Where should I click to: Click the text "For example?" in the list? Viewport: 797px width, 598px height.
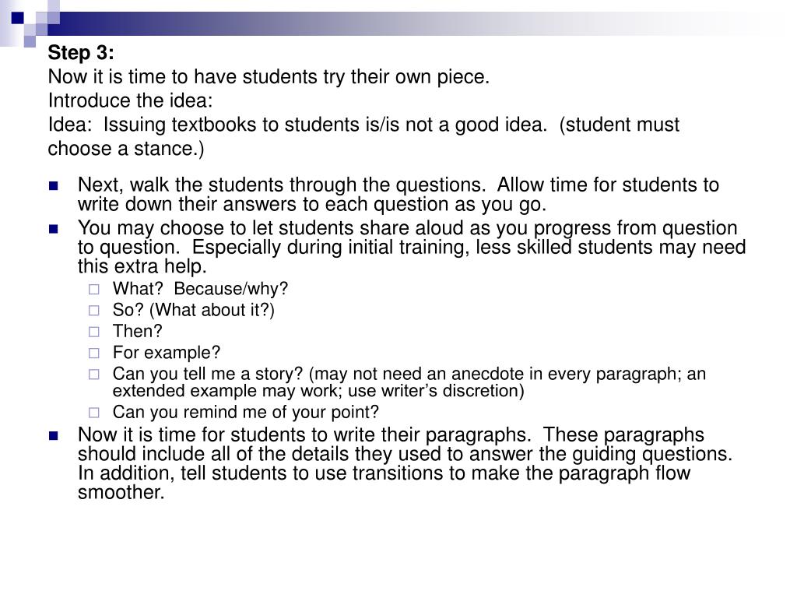(167, 353)
